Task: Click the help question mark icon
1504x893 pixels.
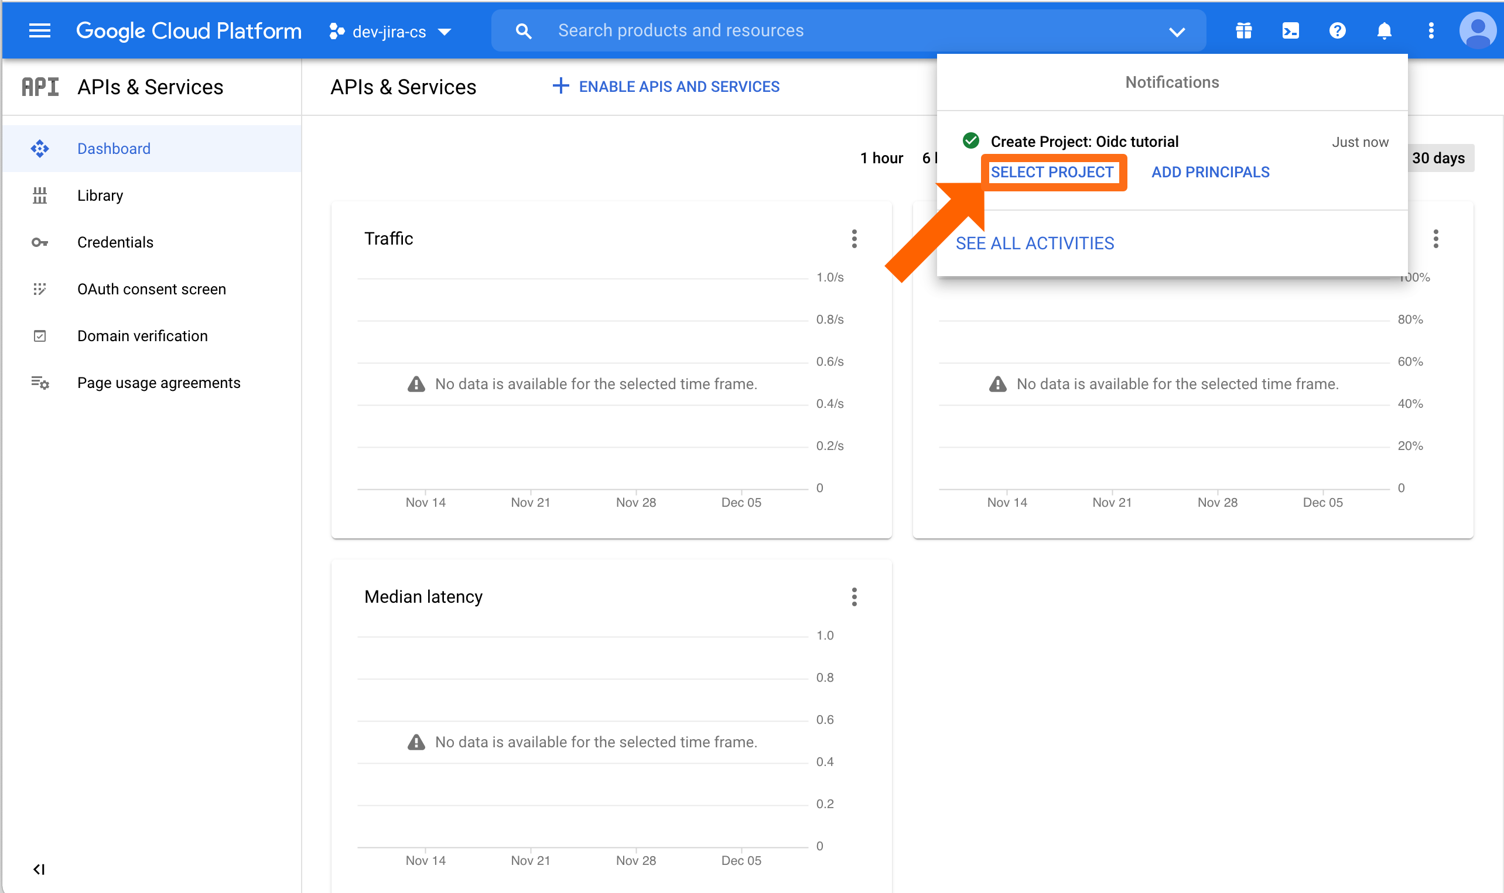Action: (1337, 30)
